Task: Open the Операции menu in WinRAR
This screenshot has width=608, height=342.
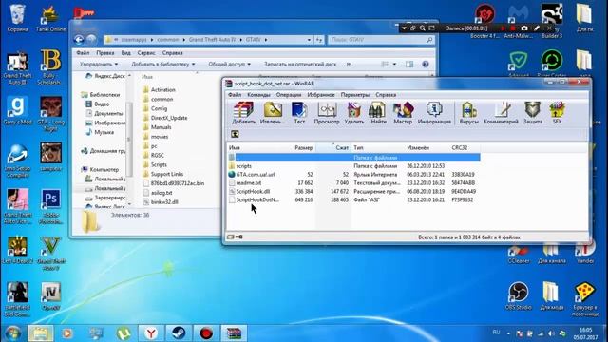Action: [289, 95]
